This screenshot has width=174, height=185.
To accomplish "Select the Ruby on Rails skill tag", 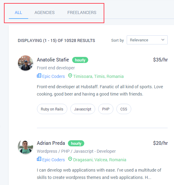I will (x=52, y=109).
